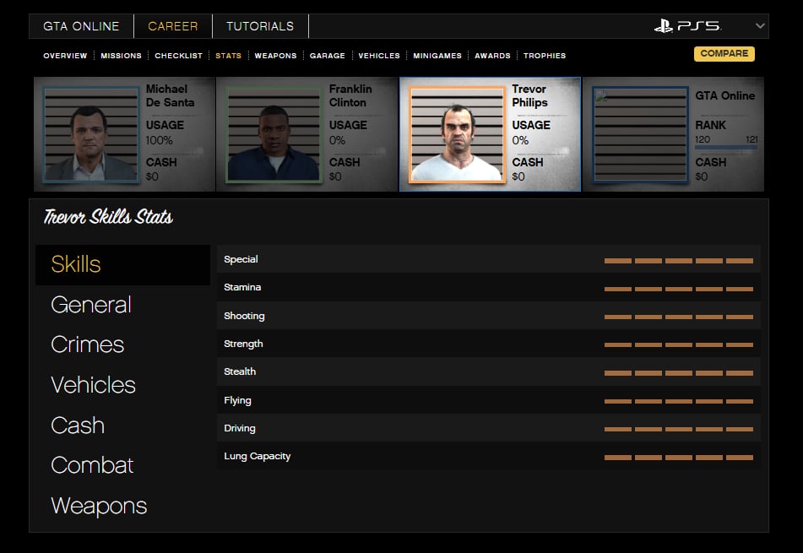This screenshot has width=803, height=553.
Task: Click the GTA Online rank progress bar
Action: (x=726, y=148)
